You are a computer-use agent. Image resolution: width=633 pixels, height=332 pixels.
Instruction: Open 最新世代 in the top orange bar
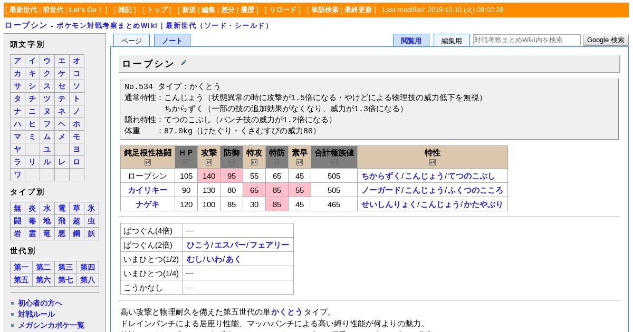23,10
